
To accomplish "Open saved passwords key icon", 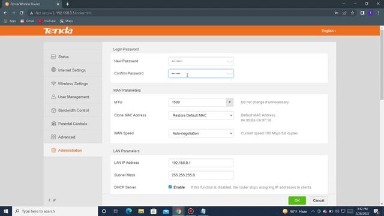I will point(336,13).
